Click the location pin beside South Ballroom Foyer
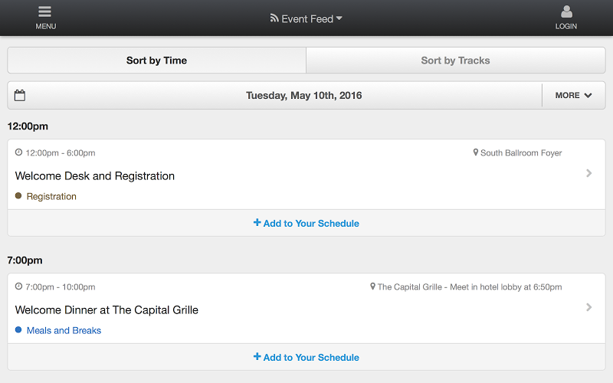613x383 pixels. tap(475, 152)
